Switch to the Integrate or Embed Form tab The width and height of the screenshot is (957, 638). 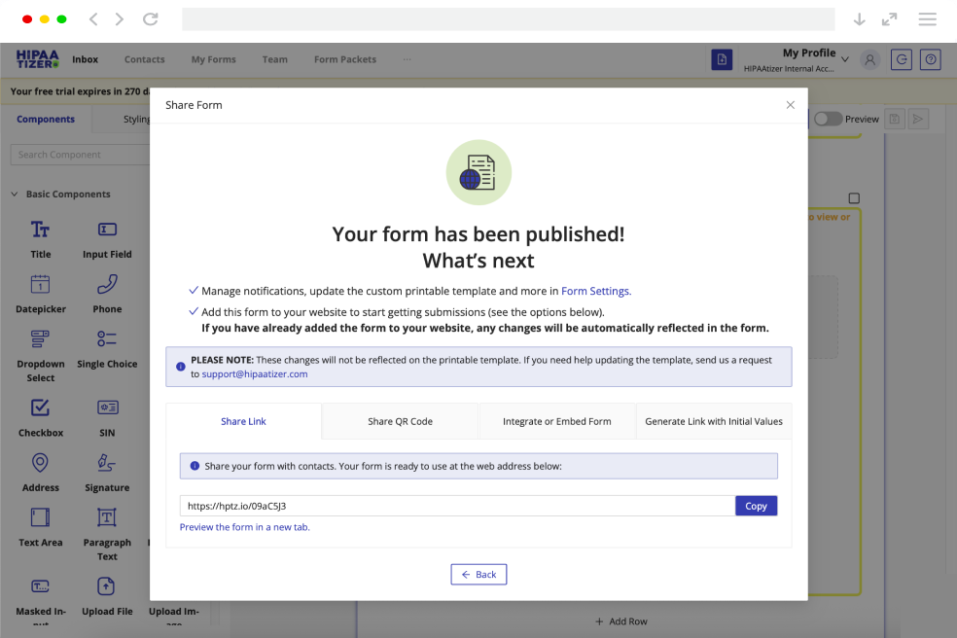557,421
